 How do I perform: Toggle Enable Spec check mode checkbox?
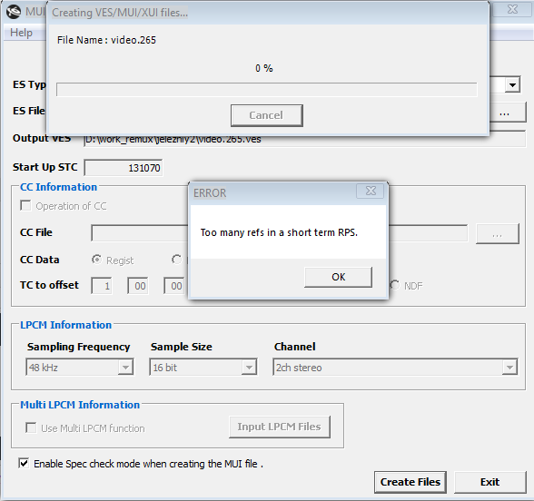point(24,463)
